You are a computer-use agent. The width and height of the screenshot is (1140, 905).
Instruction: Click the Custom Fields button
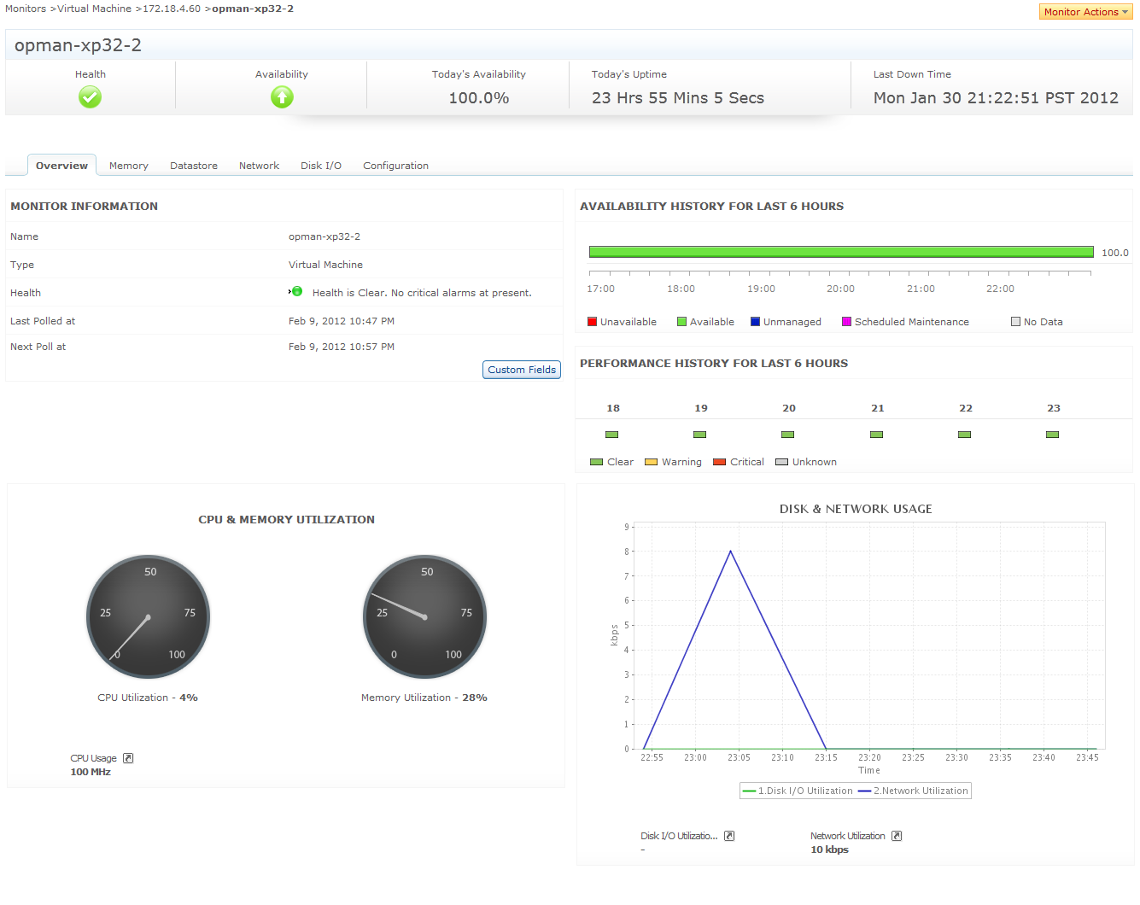coord(522,370)
